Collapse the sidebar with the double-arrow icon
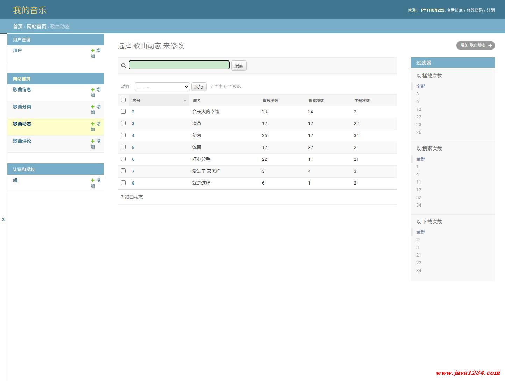The width and height of the screenshot is (505, 381). (x=3, y=220)
